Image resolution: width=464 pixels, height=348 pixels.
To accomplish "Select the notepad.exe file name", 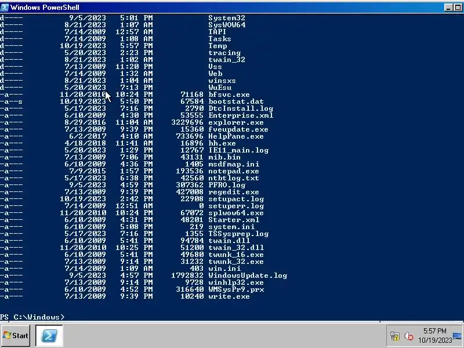I will [234, 171].
